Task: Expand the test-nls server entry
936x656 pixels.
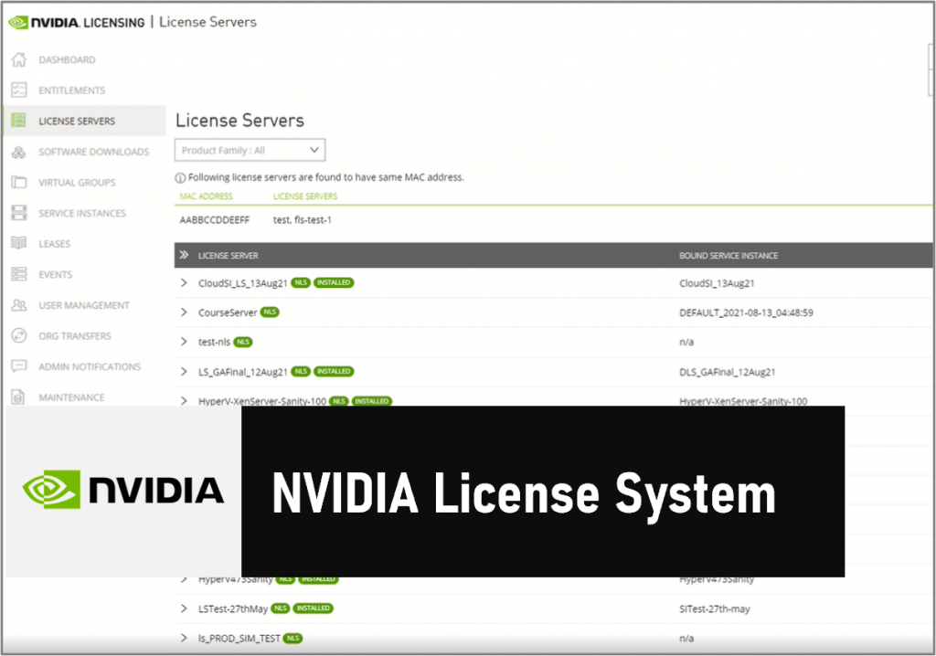Action: [185, 342]
